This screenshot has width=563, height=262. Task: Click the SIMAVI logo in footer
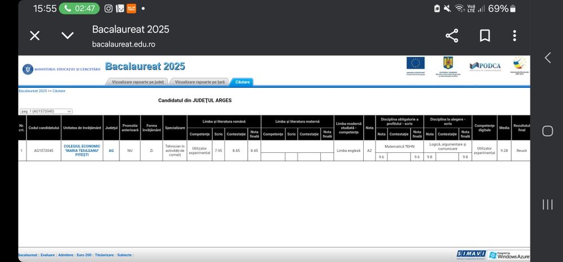click(x=471, y=255)
